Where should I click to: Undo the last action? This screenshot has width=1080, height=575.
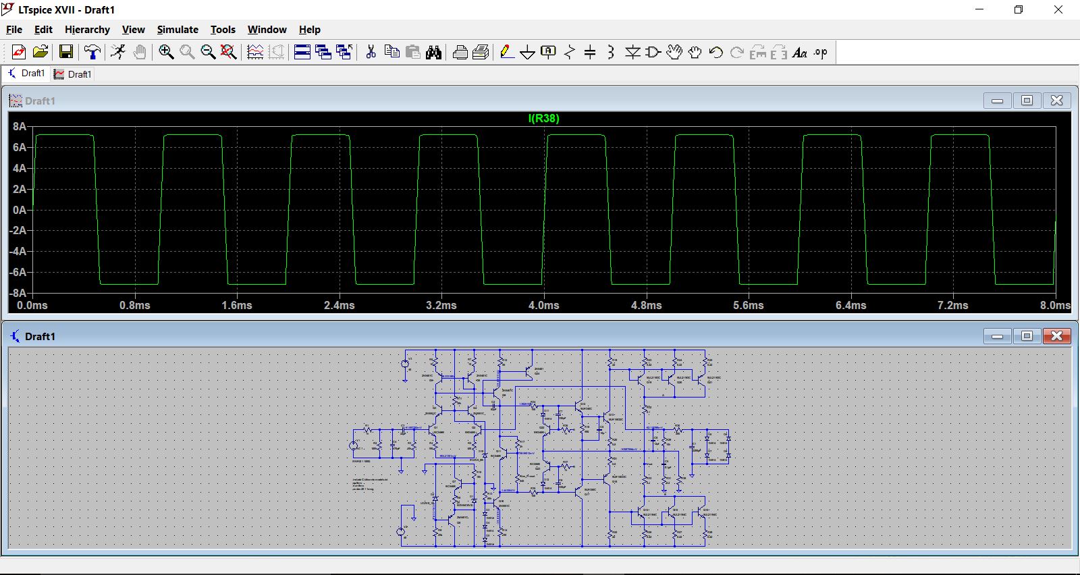pyautogui.click(x=716, y=52)
